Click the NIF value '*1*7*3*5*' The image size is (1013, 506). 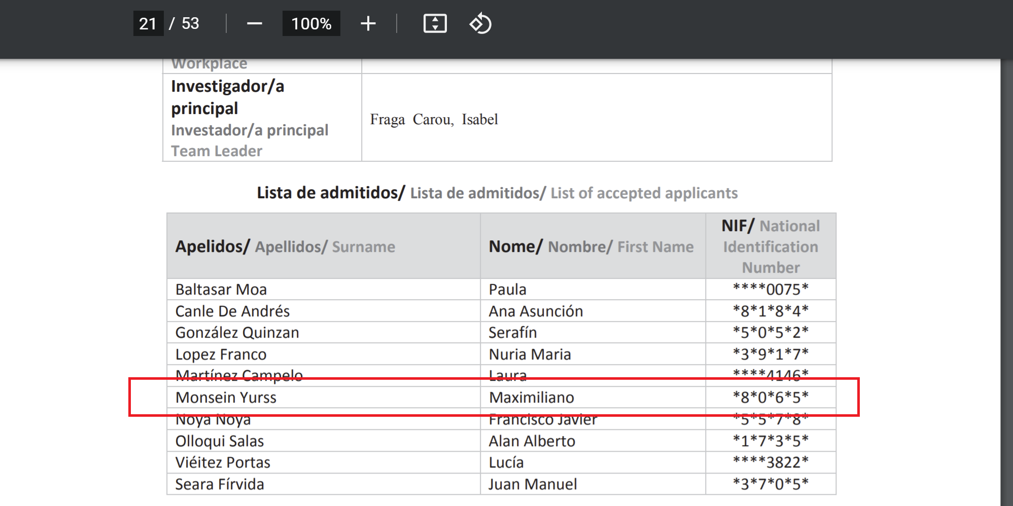tap(771, 441)
